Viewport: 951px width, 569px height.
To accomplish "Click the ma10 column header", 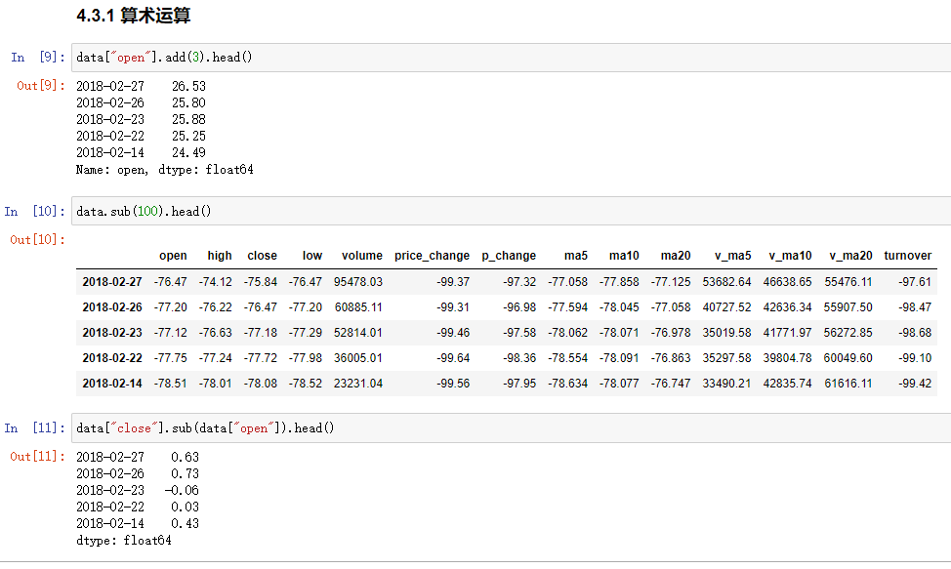I will click(x=624, y=256).
